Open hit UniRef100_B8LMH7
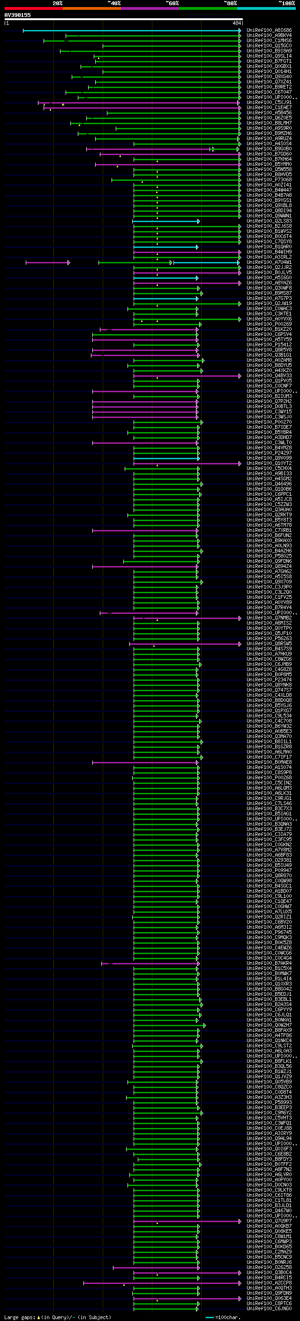Viewport: 300px width, 1321px height. coord(269,123)
